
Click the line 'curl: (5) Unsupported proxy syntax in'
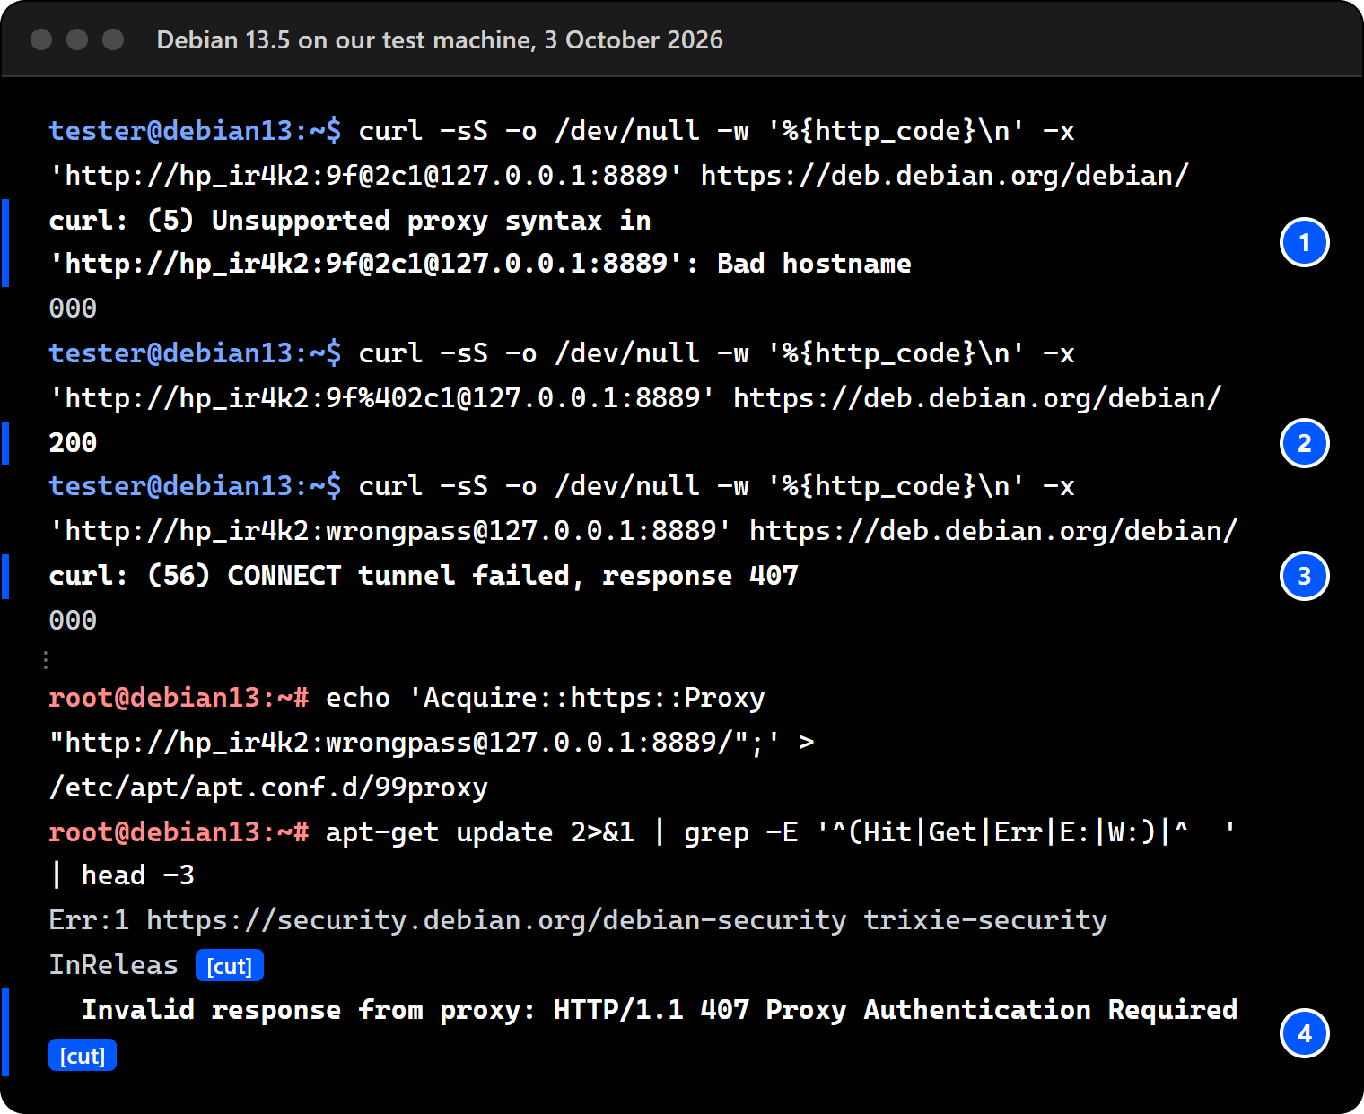click(x=350, y=220)
